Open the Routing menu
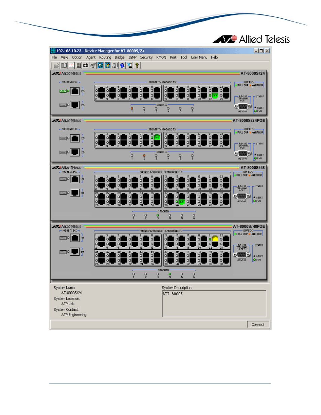Viewport: 321px width, 415px height. [105, 57]
